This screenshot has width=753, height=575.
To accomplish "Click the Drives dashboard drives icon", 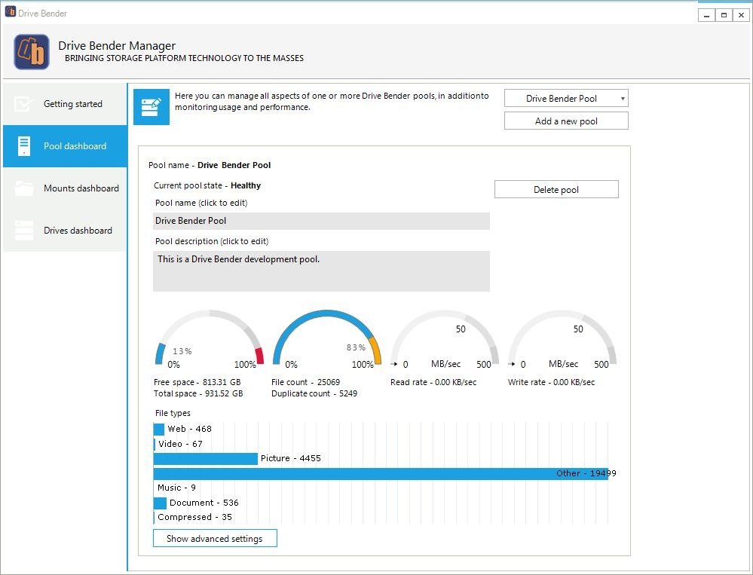I will [23, 231].
